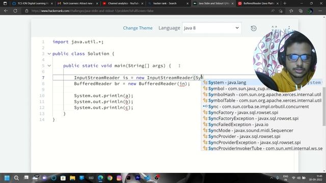This screenshot has height=183, width=326.
Task: Open Visual Studio Code from taskbar
Action: [x=147, y=178]
